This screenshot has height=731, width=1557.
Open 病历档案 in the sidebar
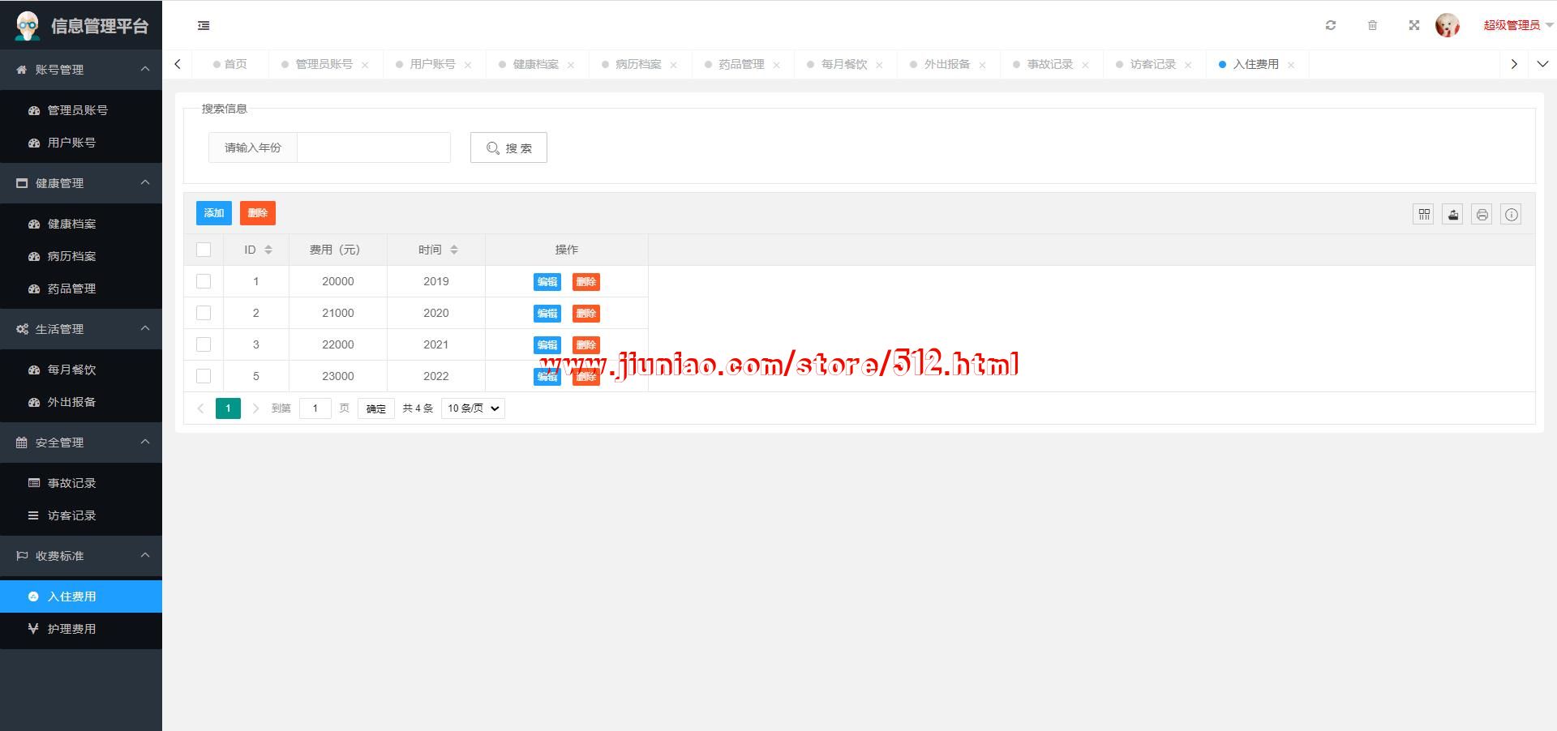[81, 256]
